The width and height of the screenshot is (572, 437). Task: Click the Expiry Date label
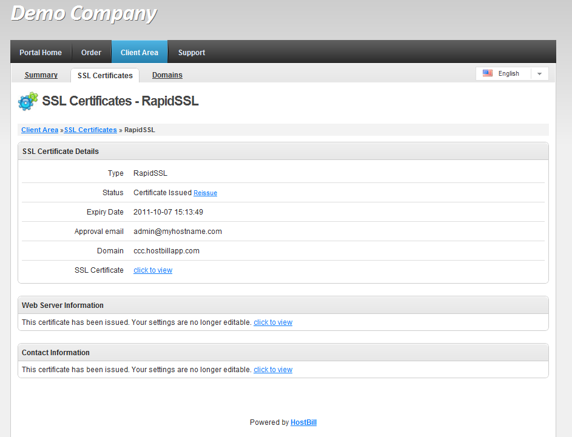pos(105,212)
